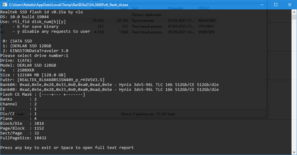Click the firmware value '2108XKR'
Viewport: 297px width, 155px height.
26,70
